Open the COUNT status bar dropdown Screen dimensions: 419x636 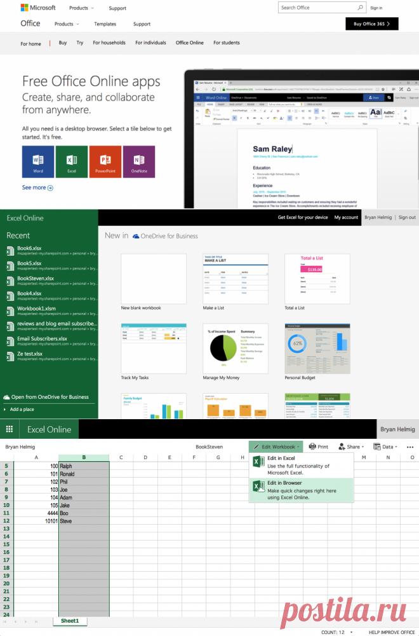pos(351,632)
